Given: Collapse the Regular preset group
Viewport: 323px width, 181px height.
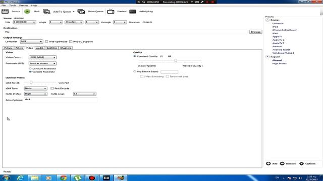Looking at the screenshot, I should coord(267,57).
